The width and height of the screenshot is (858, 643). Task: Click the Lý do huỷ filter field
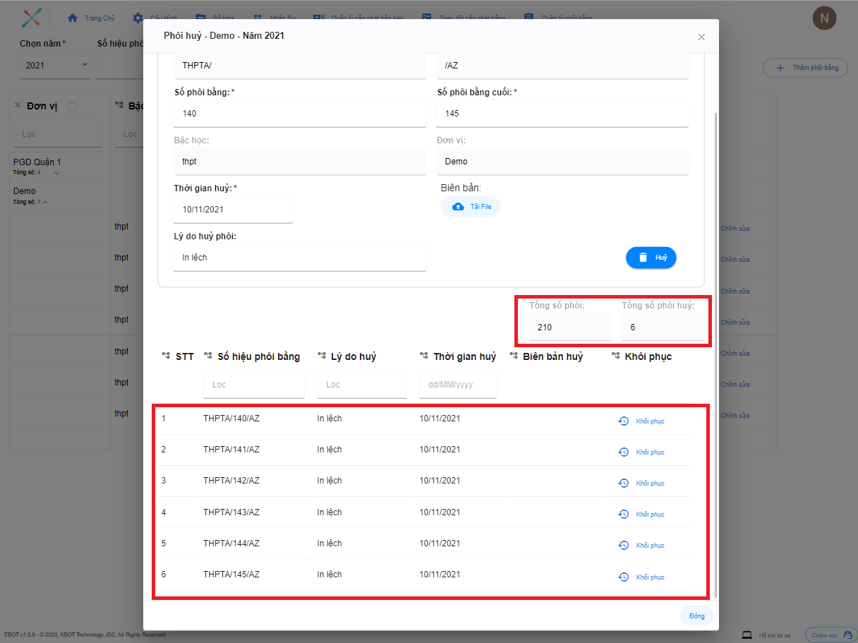coord(362,385)
